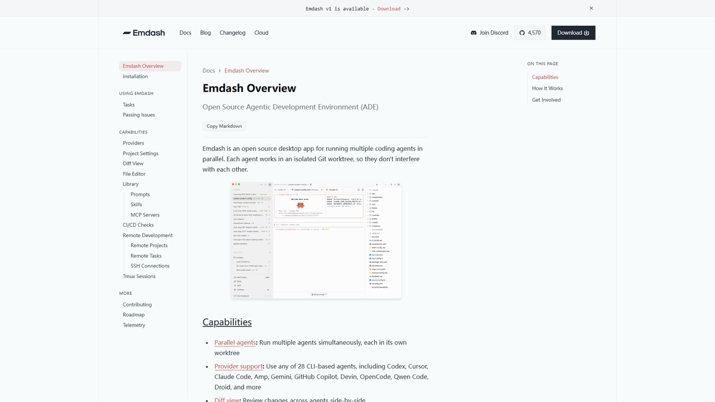Open Project Settings in the sidebar
Image resolution: width=715 pixels, height=402 pixels.
click(141, 154)
